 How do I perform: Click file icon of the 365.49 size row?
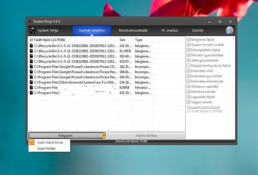(x=31, y=56)
